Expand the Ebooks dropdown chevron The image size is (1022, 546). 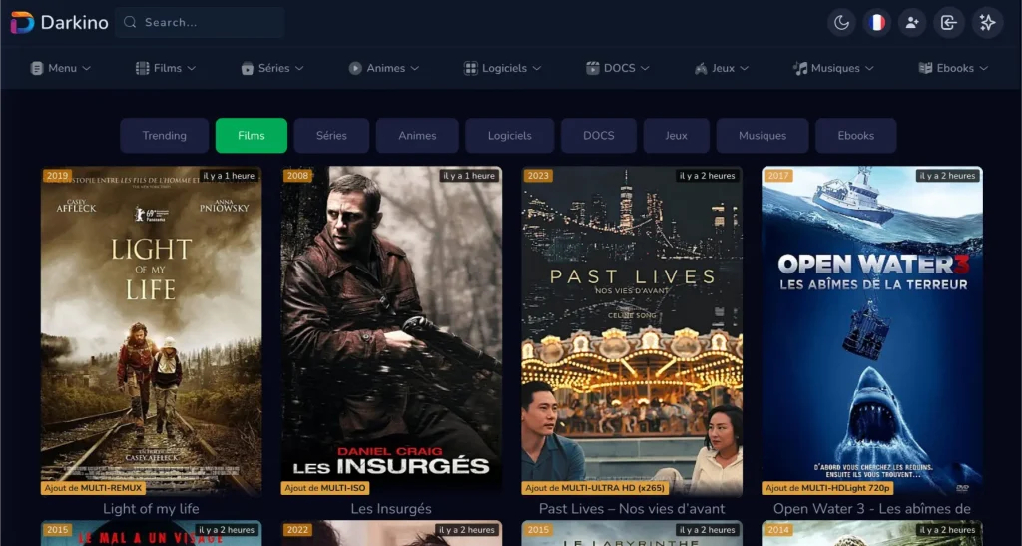[x=983, y=69]
